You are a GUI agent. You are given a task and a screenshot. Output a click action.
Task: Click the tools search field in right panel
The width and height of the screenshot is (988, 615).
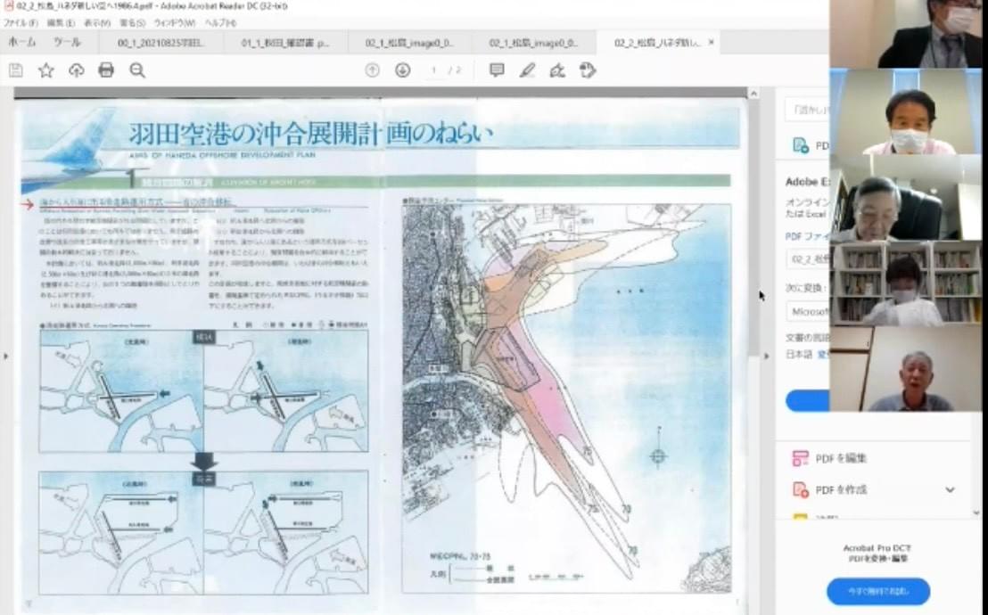point(807,110)
